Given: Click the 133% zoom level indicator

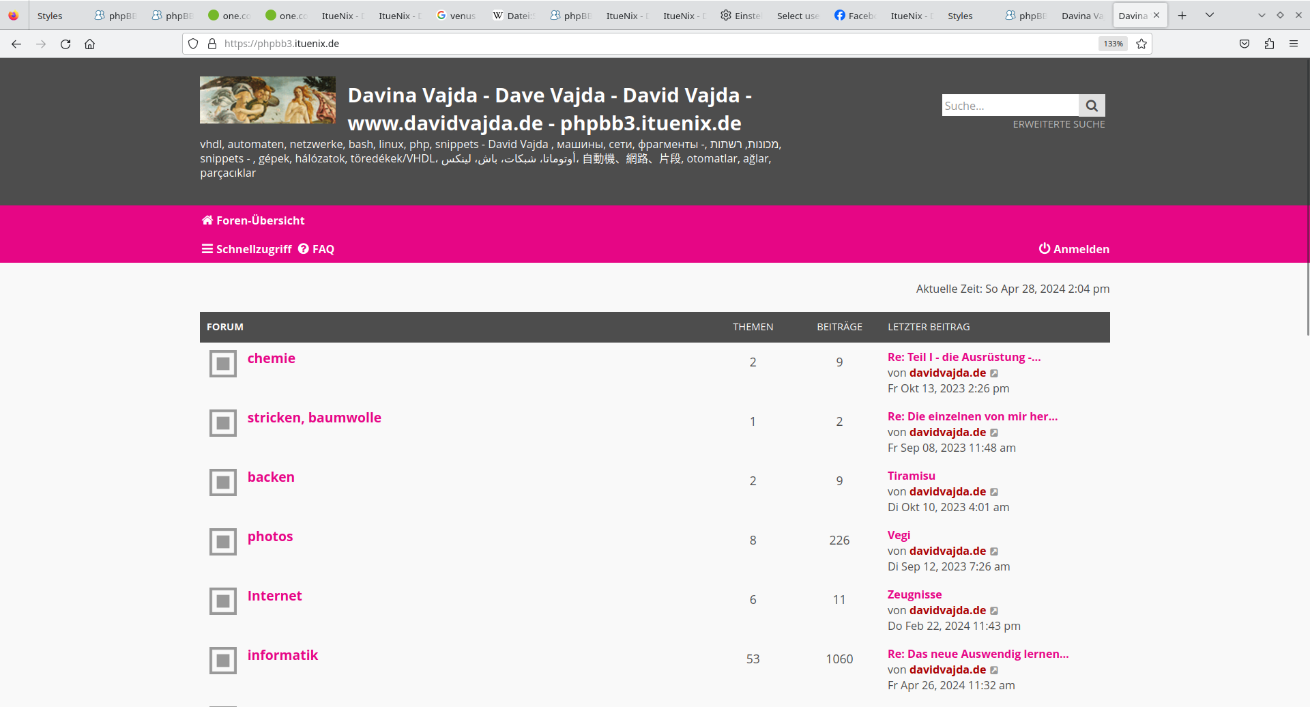Looking at the screenshot, I should [x=1113, y=44].
